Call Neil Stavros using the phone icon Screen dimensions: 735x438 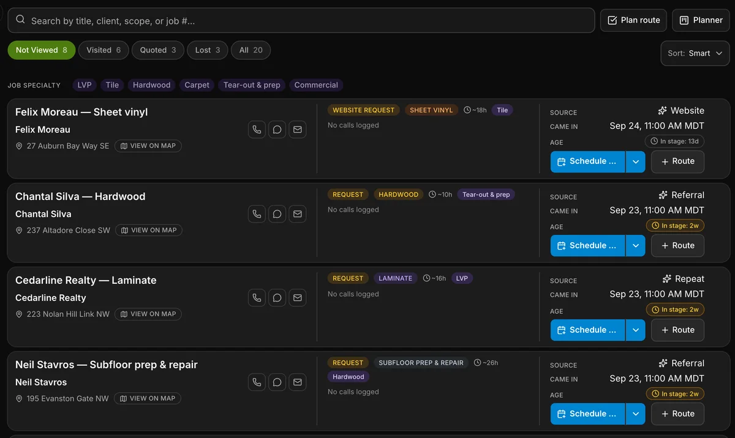(257, 382)
